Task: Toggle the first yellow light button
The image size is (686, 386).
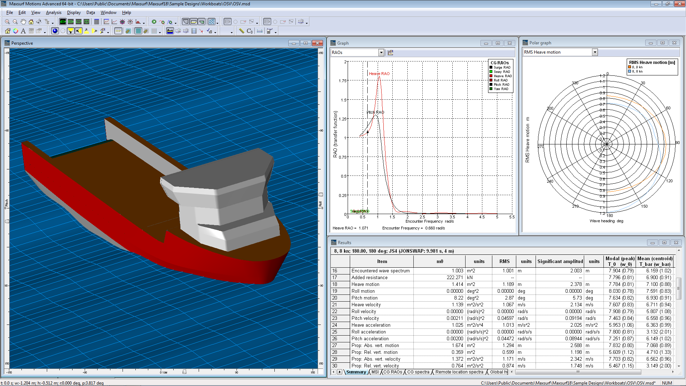Action: (x=71, y=31)
